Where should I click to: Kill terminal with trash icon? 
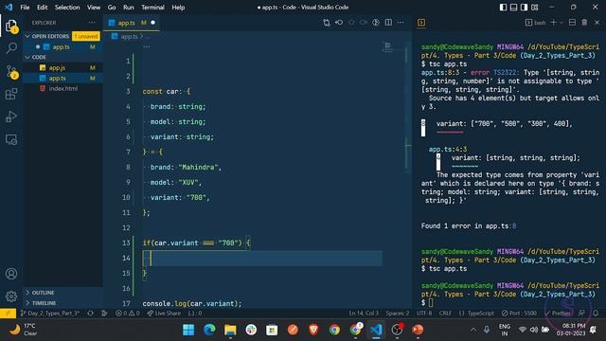(584, 23)
